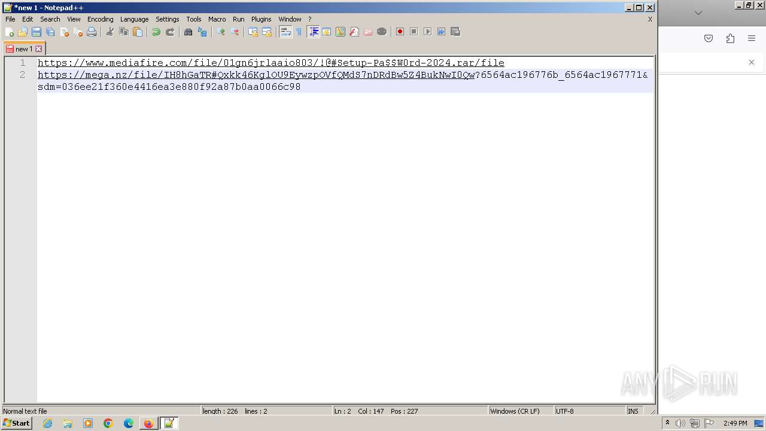The image size is (766, 431).
Task: Click the Monitoring (tail -f) icon
Action: (382, 32)
